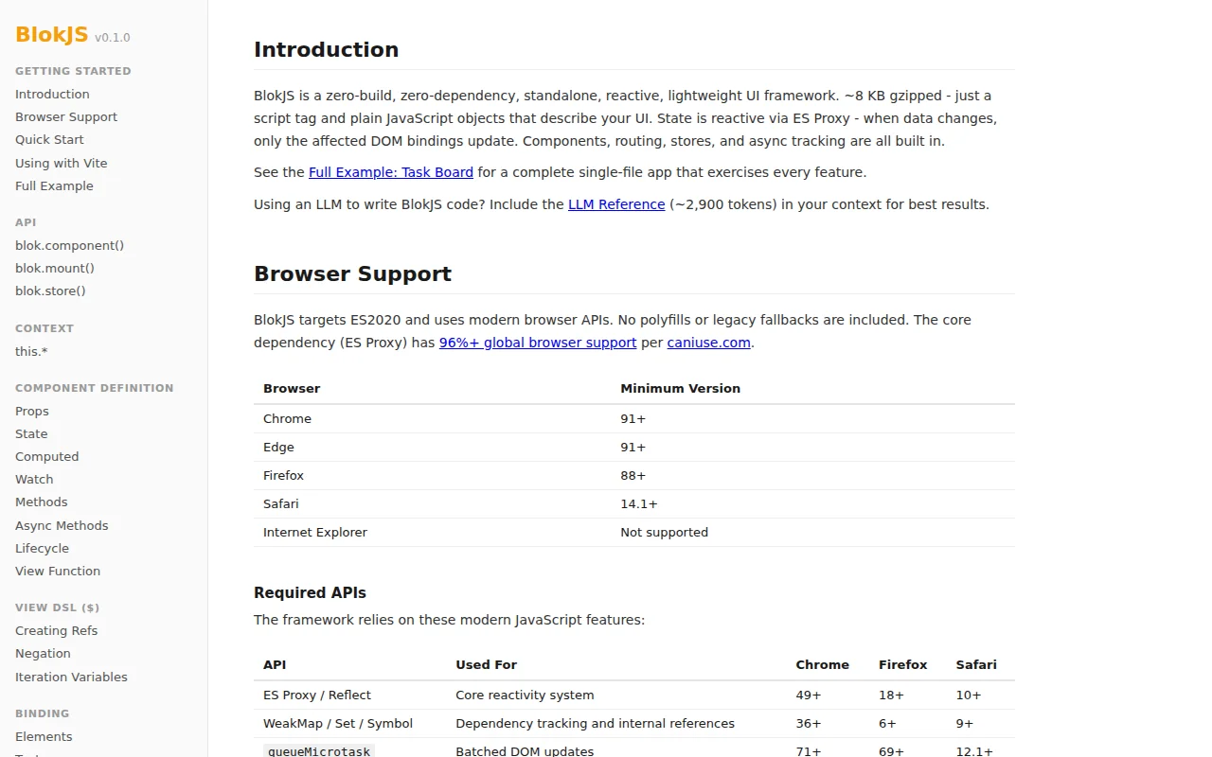Click the Browser Support heading
Viewport: 1212px width, 757px height.
click(x=352, y=273)
